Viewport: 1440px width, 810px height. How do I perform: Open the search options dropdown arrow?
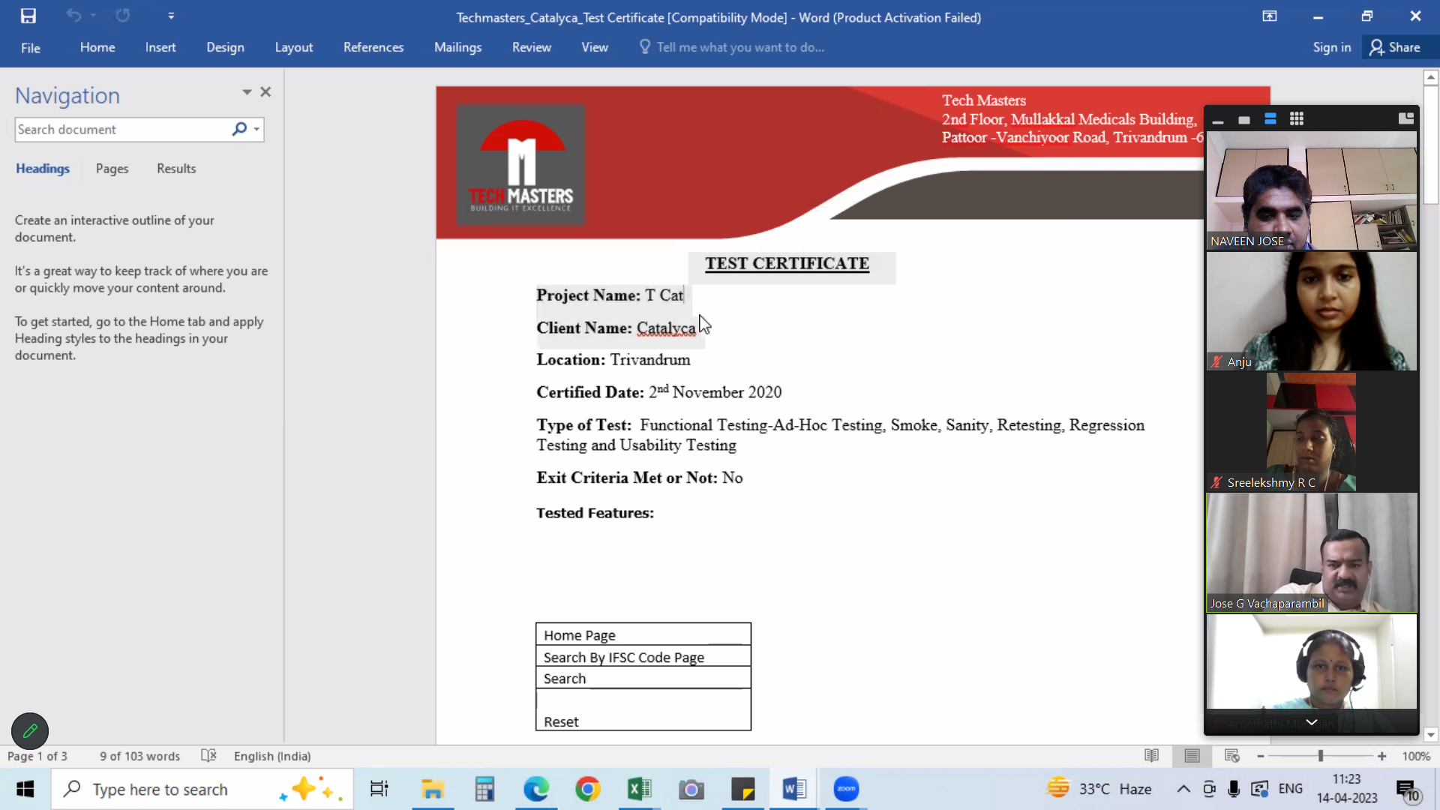(x=256, y=129)
